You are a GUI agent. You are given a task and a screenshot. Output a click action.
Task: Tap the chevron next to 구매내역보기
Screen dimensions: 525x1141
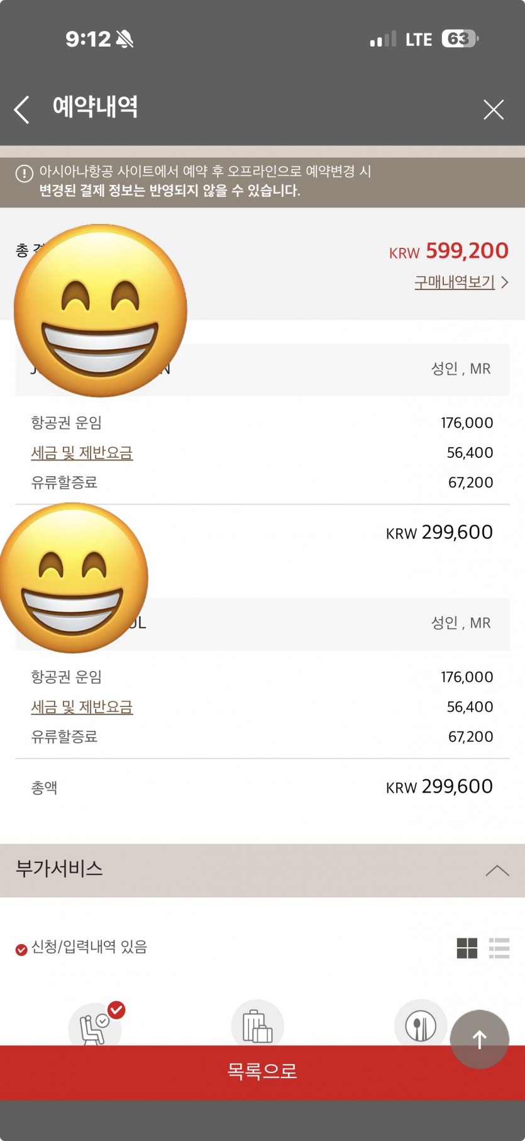(504, 282)
